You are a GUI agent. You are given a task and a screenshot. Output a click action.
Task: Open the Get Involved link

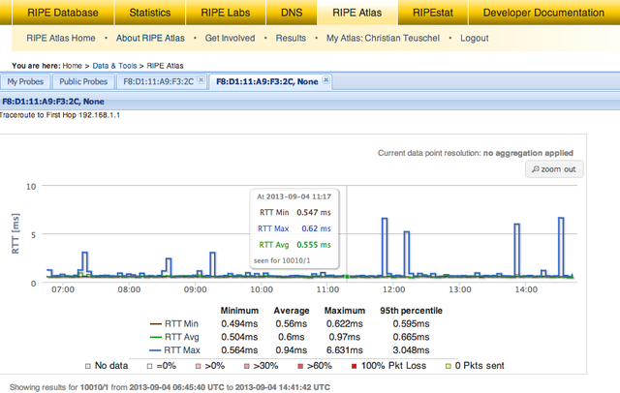230,38
